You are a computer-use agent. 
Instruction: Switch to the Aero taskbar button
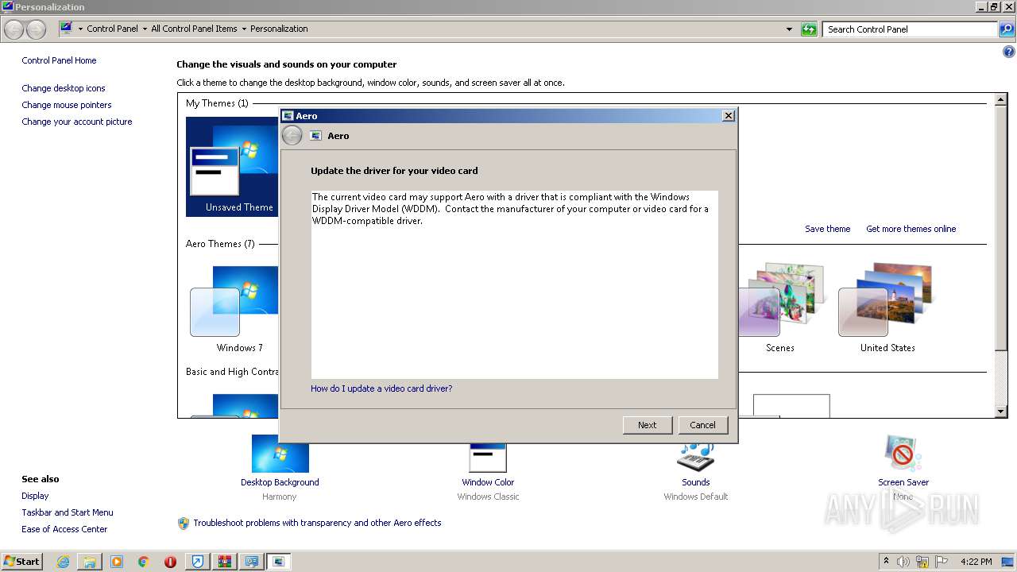click(279, 562)
